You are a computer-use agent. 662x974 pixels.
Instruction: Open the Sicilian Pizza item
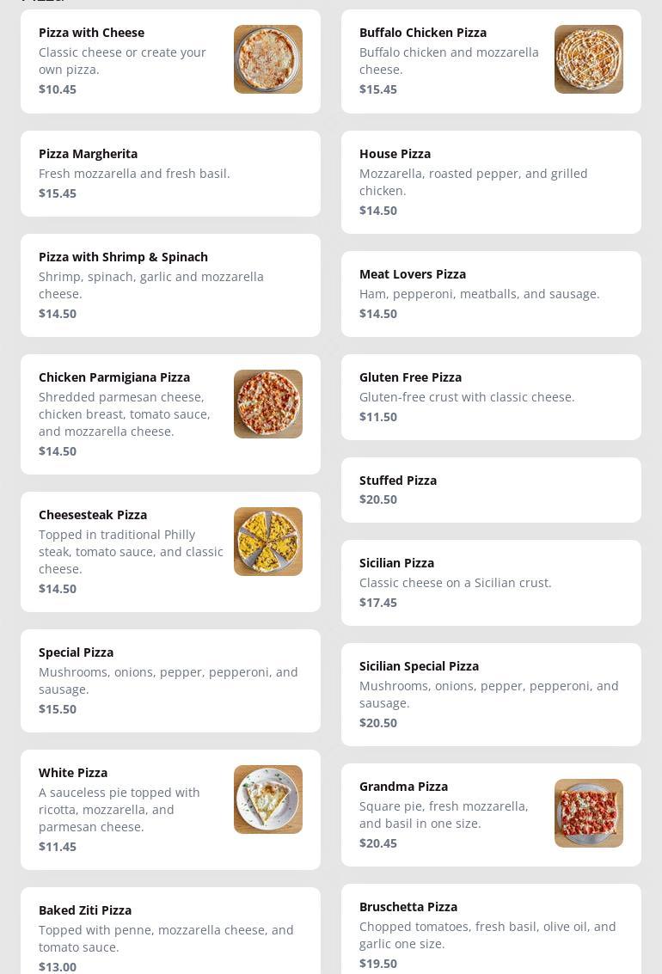[491, 583]
